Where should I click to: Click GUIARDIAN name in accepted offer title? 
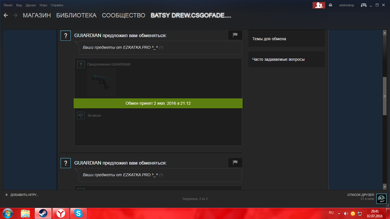(88, 35)
